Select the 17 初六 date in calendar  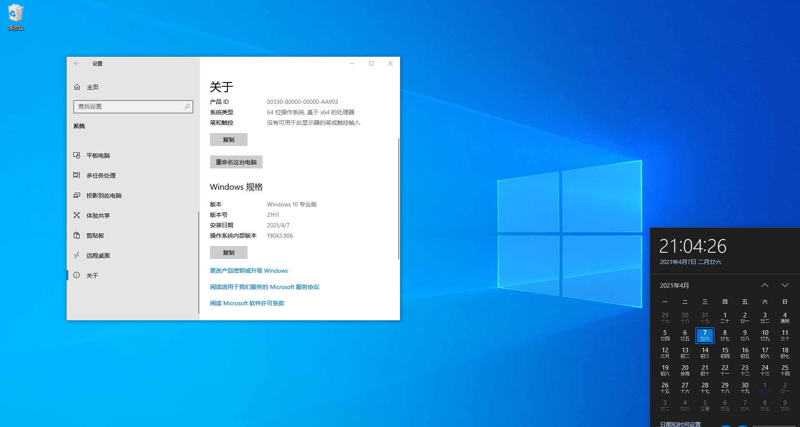(x=765, y=353)
